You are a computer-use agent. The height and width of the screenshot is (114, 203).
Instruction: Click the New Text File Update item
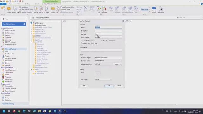26,10
